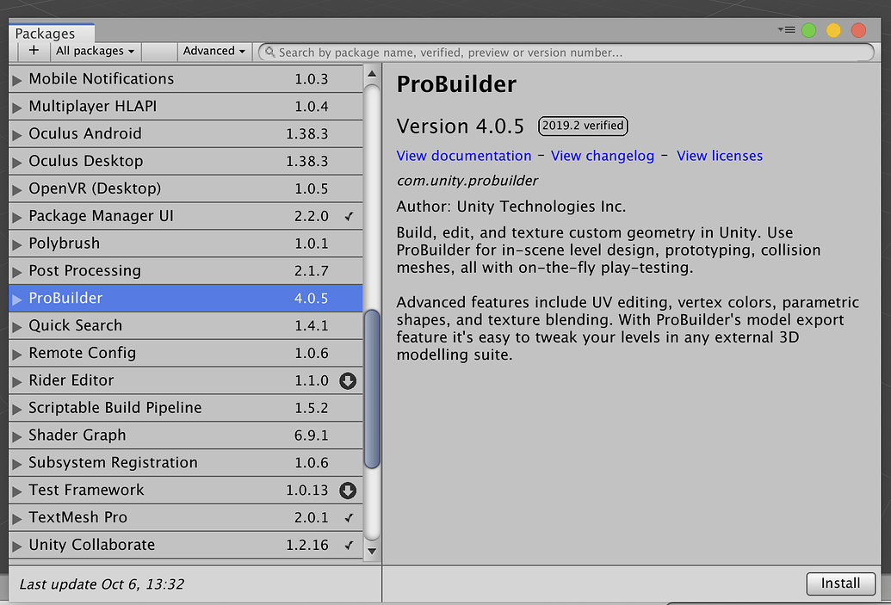891x605 pixels.
Task: Click the magnifier icon in the search bar
Action: tap(269, 52)
